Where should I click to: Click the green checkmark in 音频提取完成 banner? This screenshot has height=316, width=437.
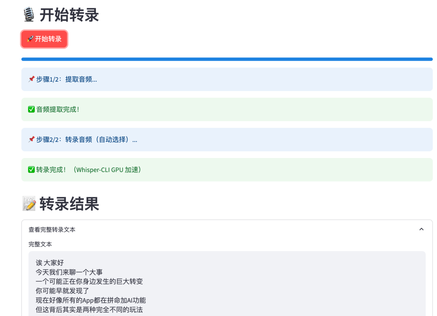(x=31, y=110)
